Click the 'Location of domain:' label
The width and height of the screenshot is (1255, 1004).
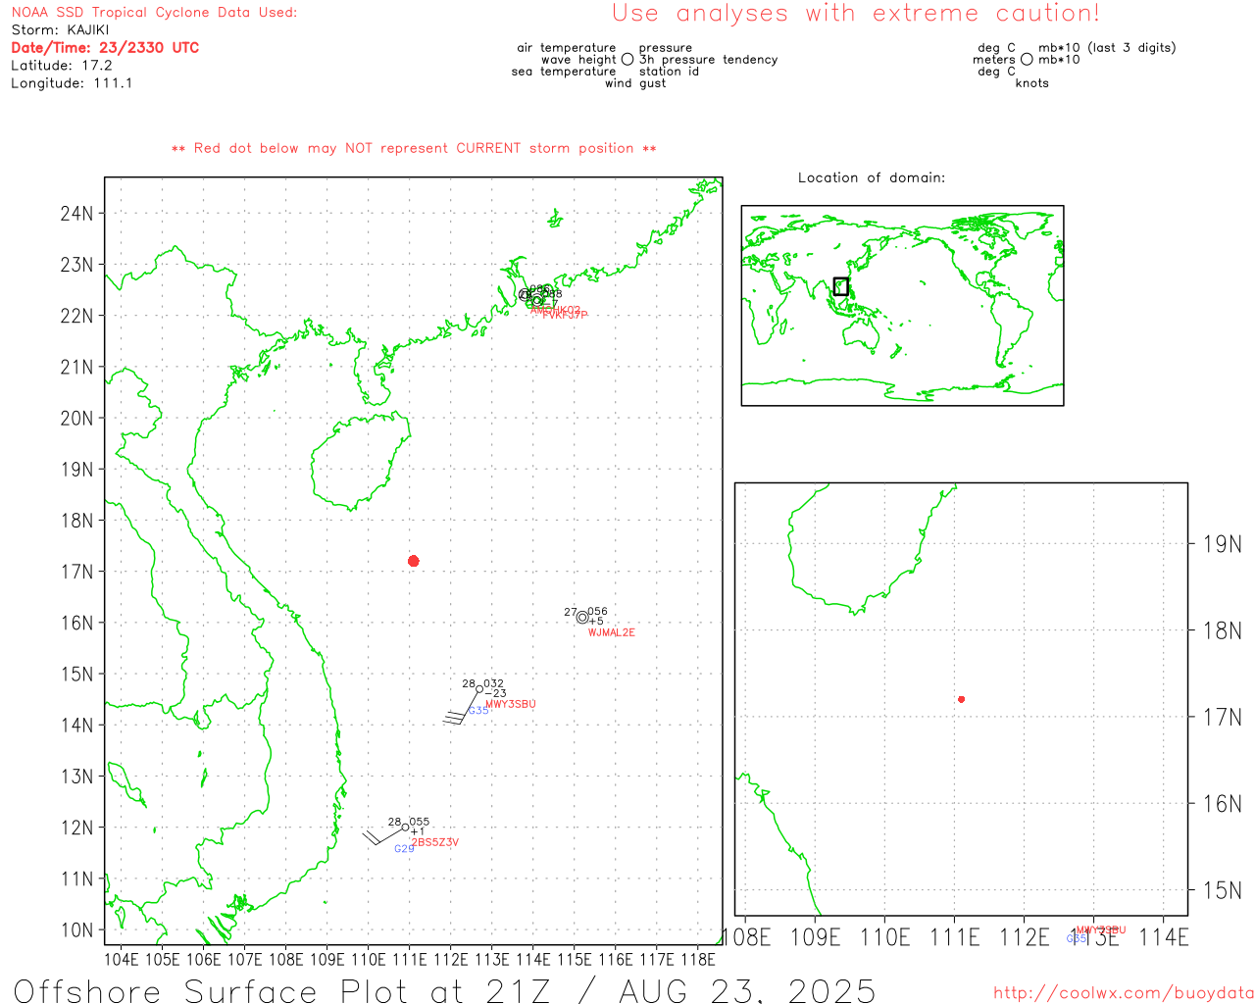(872, 177)
